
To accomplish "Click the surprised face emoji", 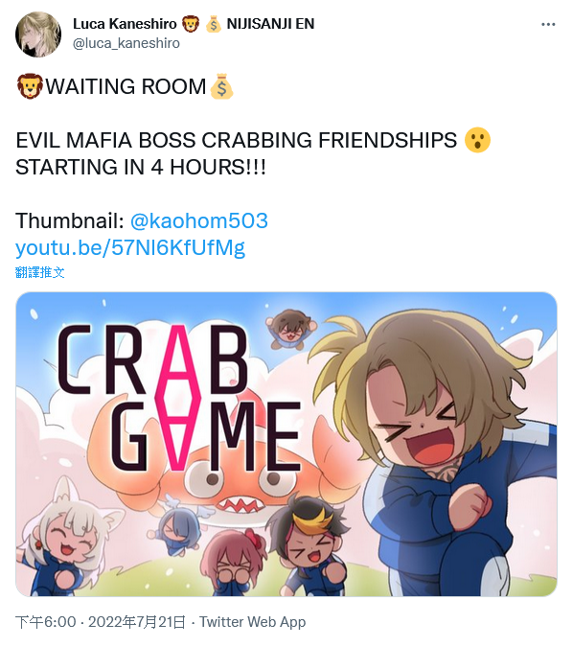I will tap(477, 140).
